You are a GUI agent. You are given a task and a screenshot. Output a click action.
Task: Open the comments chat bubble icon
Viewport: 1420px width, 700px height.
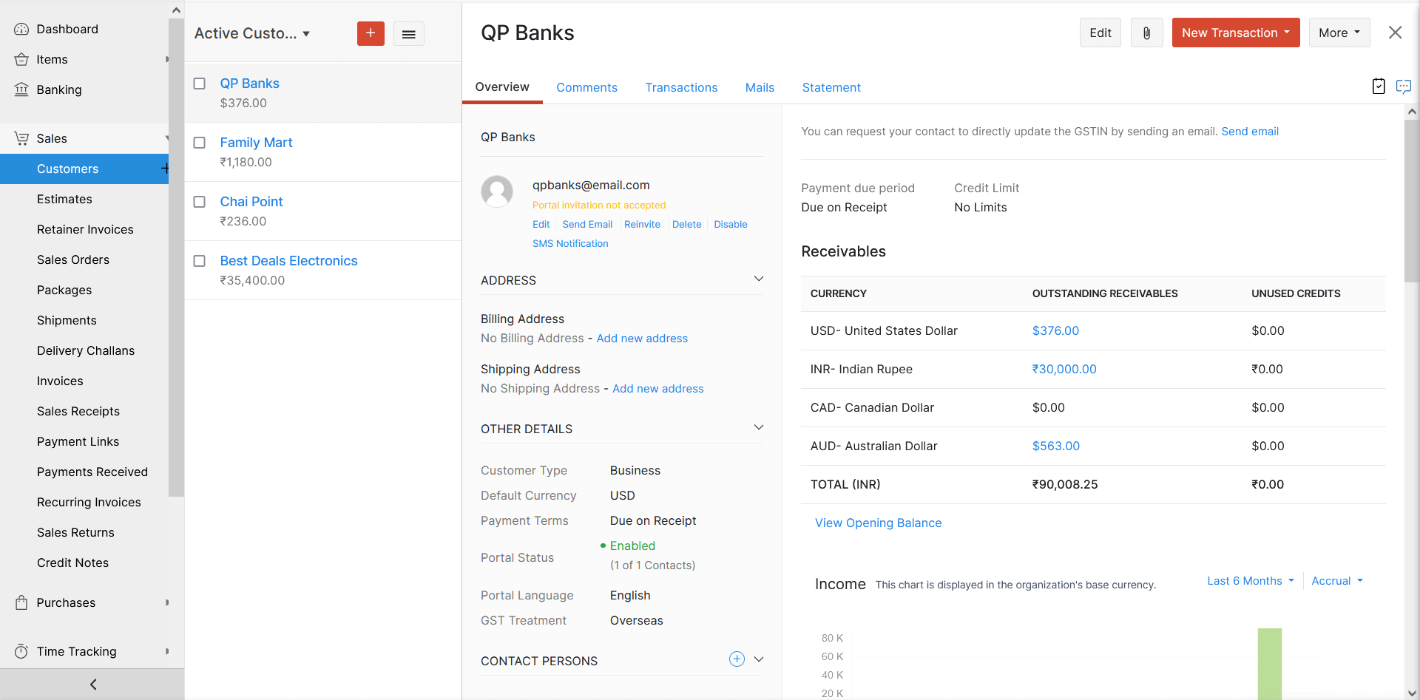point(1404,86)
